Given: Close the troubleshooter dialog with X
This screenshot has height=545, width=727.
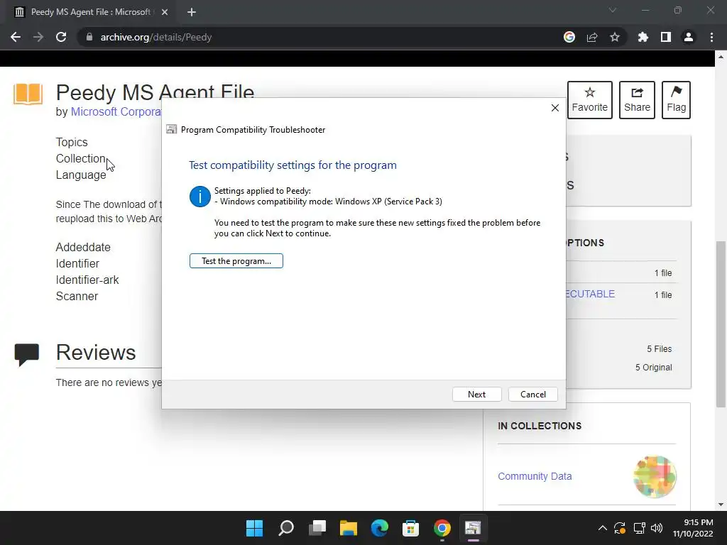Looking at the screenshot, I should pos(555,108).
